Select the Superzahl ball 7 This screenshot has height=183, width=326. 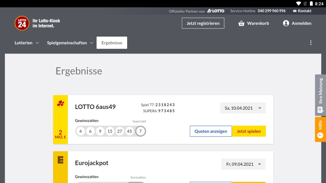(141, 131)
